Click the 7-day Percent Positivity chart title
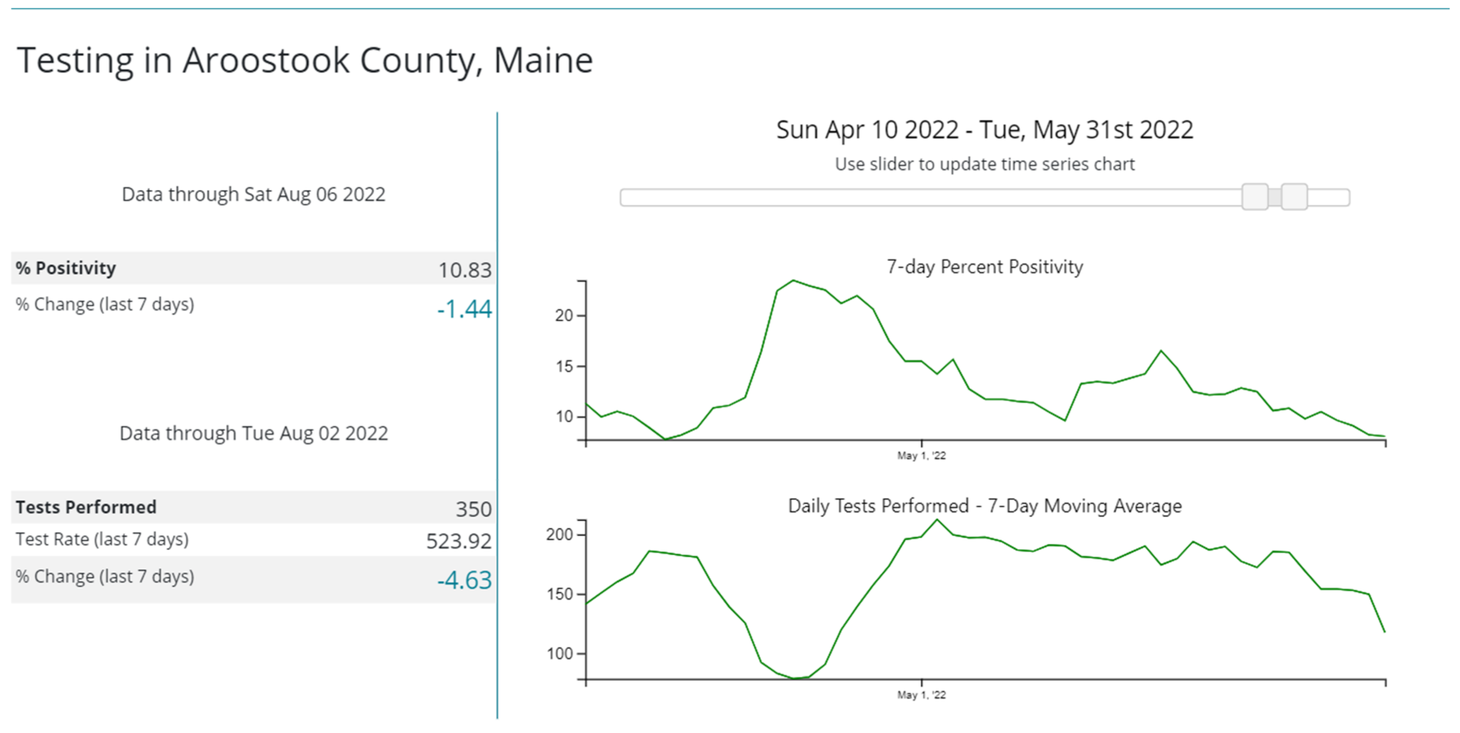 pyautogui.click(x=985, y=267)
